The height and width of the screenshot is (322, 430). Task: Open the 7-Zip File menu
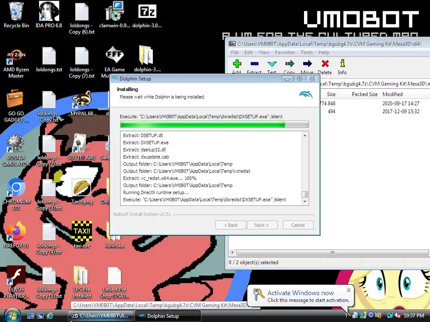click(234, 52)
